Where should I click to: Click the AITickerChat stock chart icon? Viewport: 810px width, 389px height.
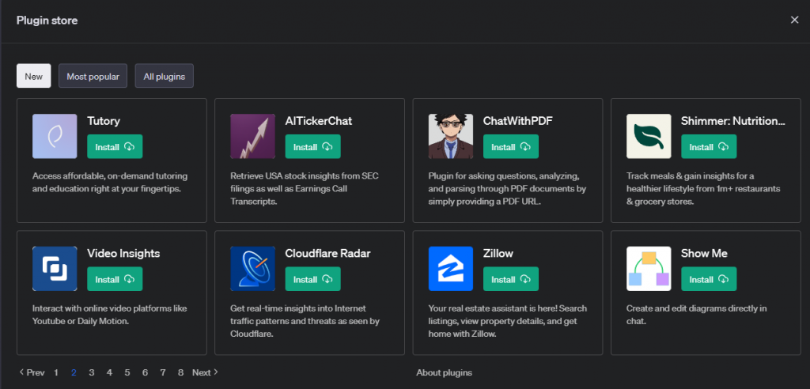[x=252, y=136]
